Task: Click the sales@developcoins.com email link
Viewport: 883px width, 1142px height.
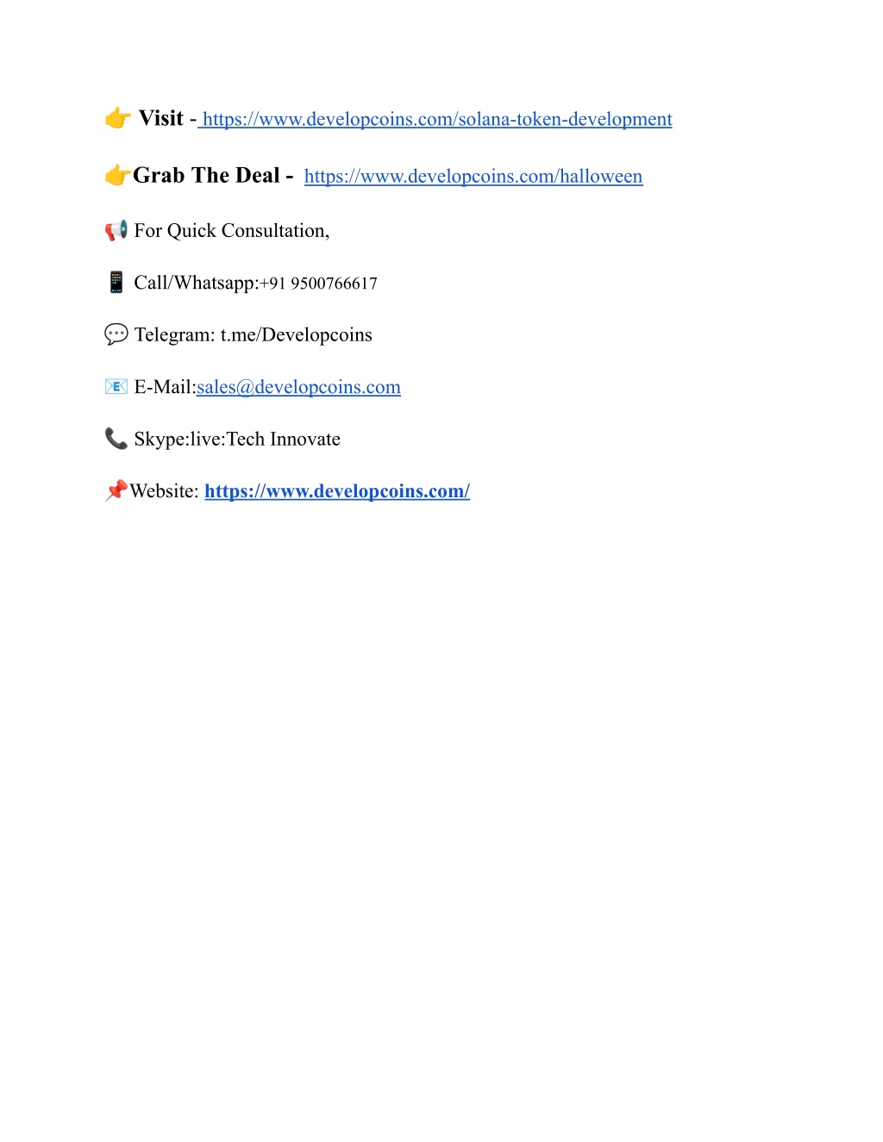Action: click(x=298, y=387)
